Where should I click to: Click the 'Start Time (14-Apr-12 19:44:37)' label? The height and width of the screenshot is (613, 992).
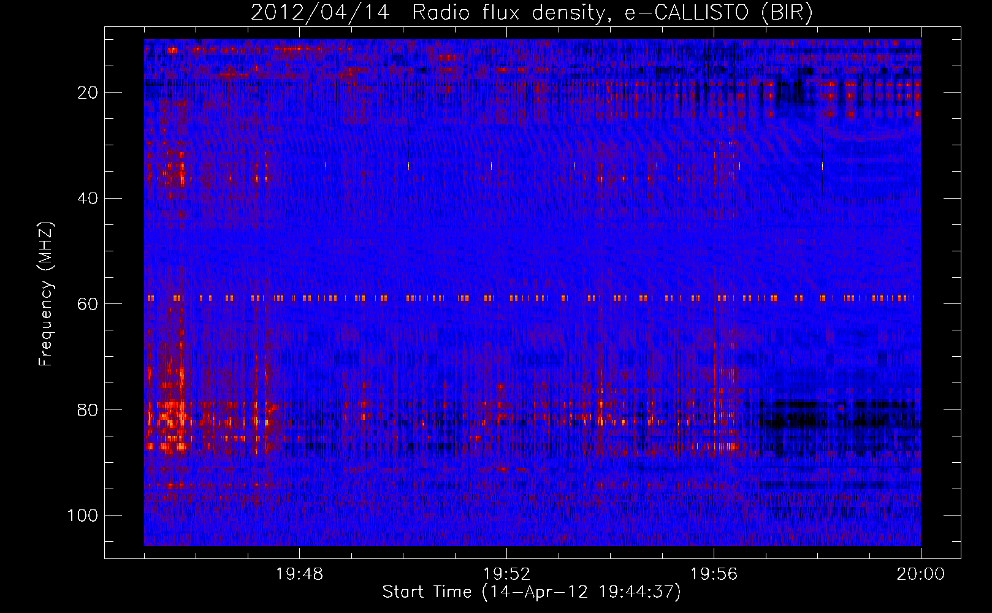point(532,592)
